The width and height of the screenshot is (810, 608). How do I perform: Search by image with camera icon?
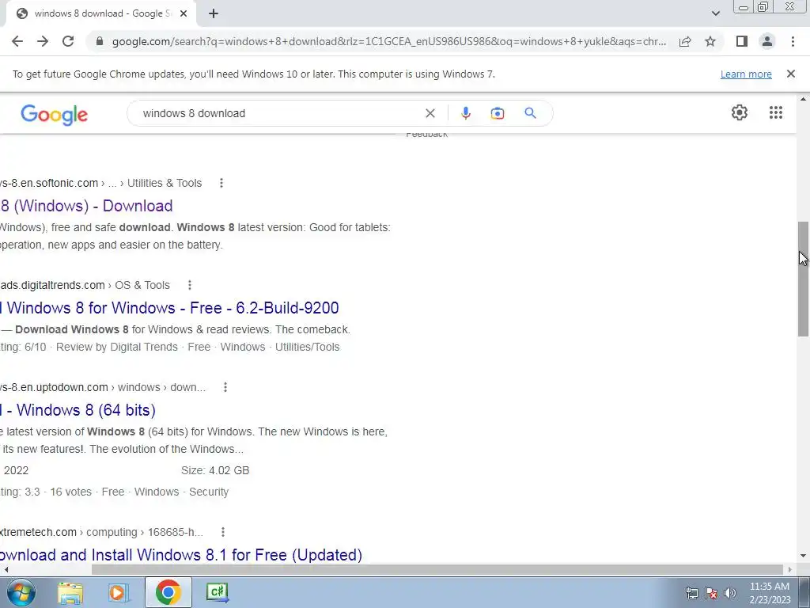click(x=497, y=113)
